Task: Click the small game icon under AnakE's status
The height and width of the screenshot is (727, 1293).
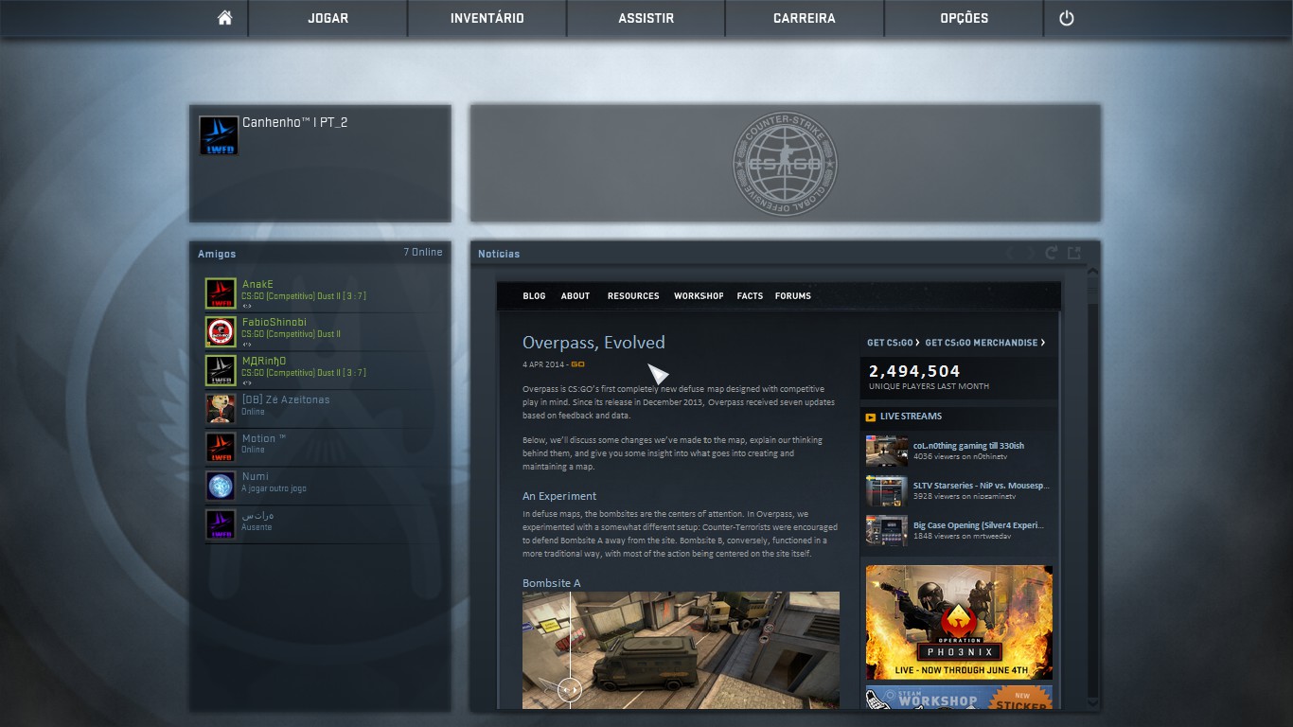Action: point(247,306)
